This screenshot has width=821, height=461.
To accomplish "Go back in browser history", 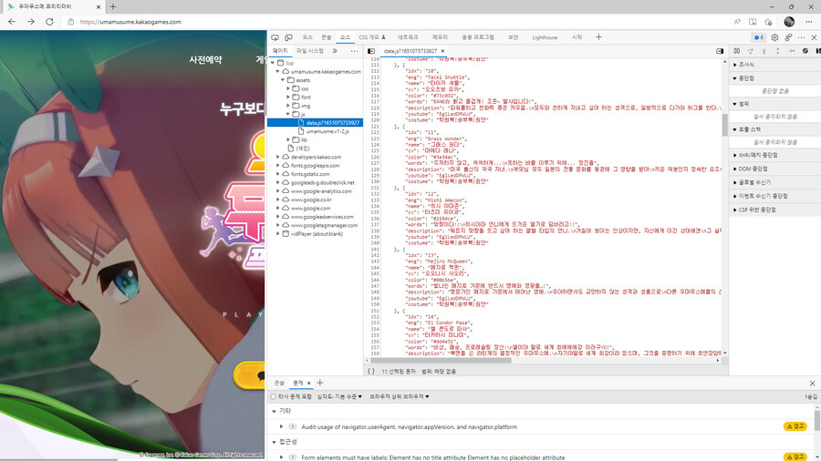I will [x=12, y=22].
